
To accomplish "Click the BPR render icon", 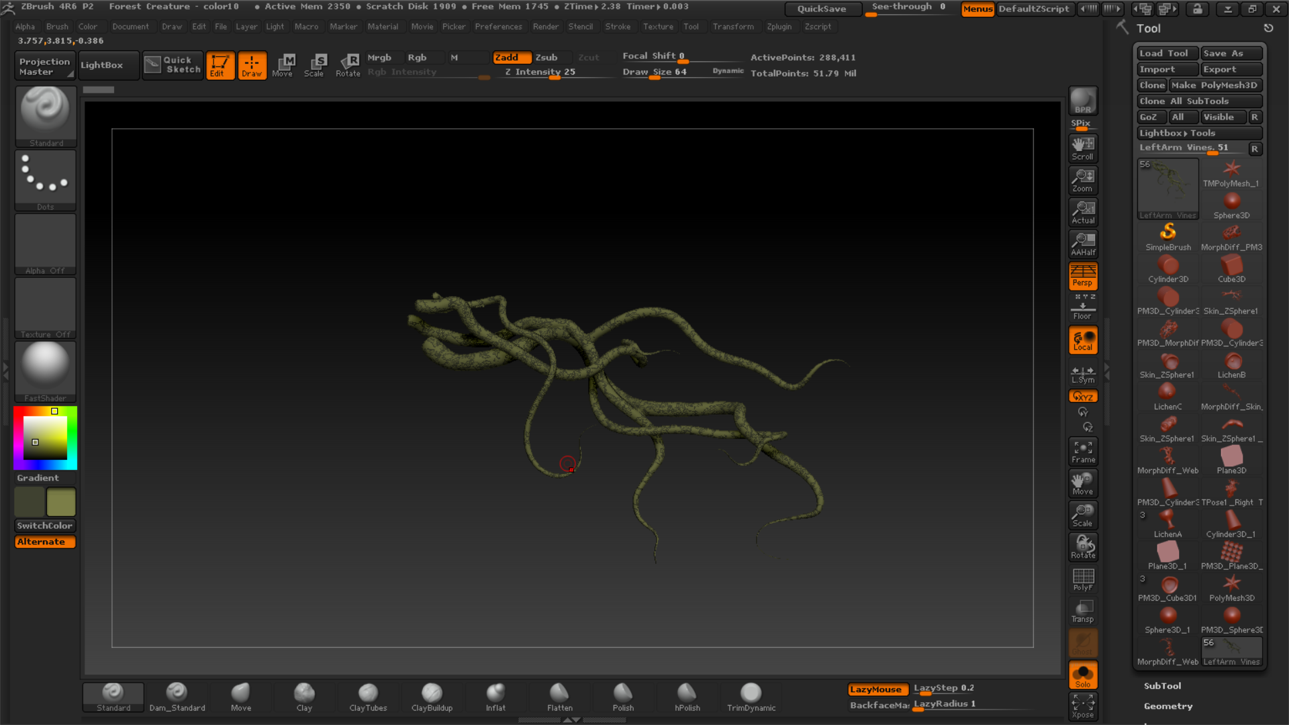I will coord(1083,101).
